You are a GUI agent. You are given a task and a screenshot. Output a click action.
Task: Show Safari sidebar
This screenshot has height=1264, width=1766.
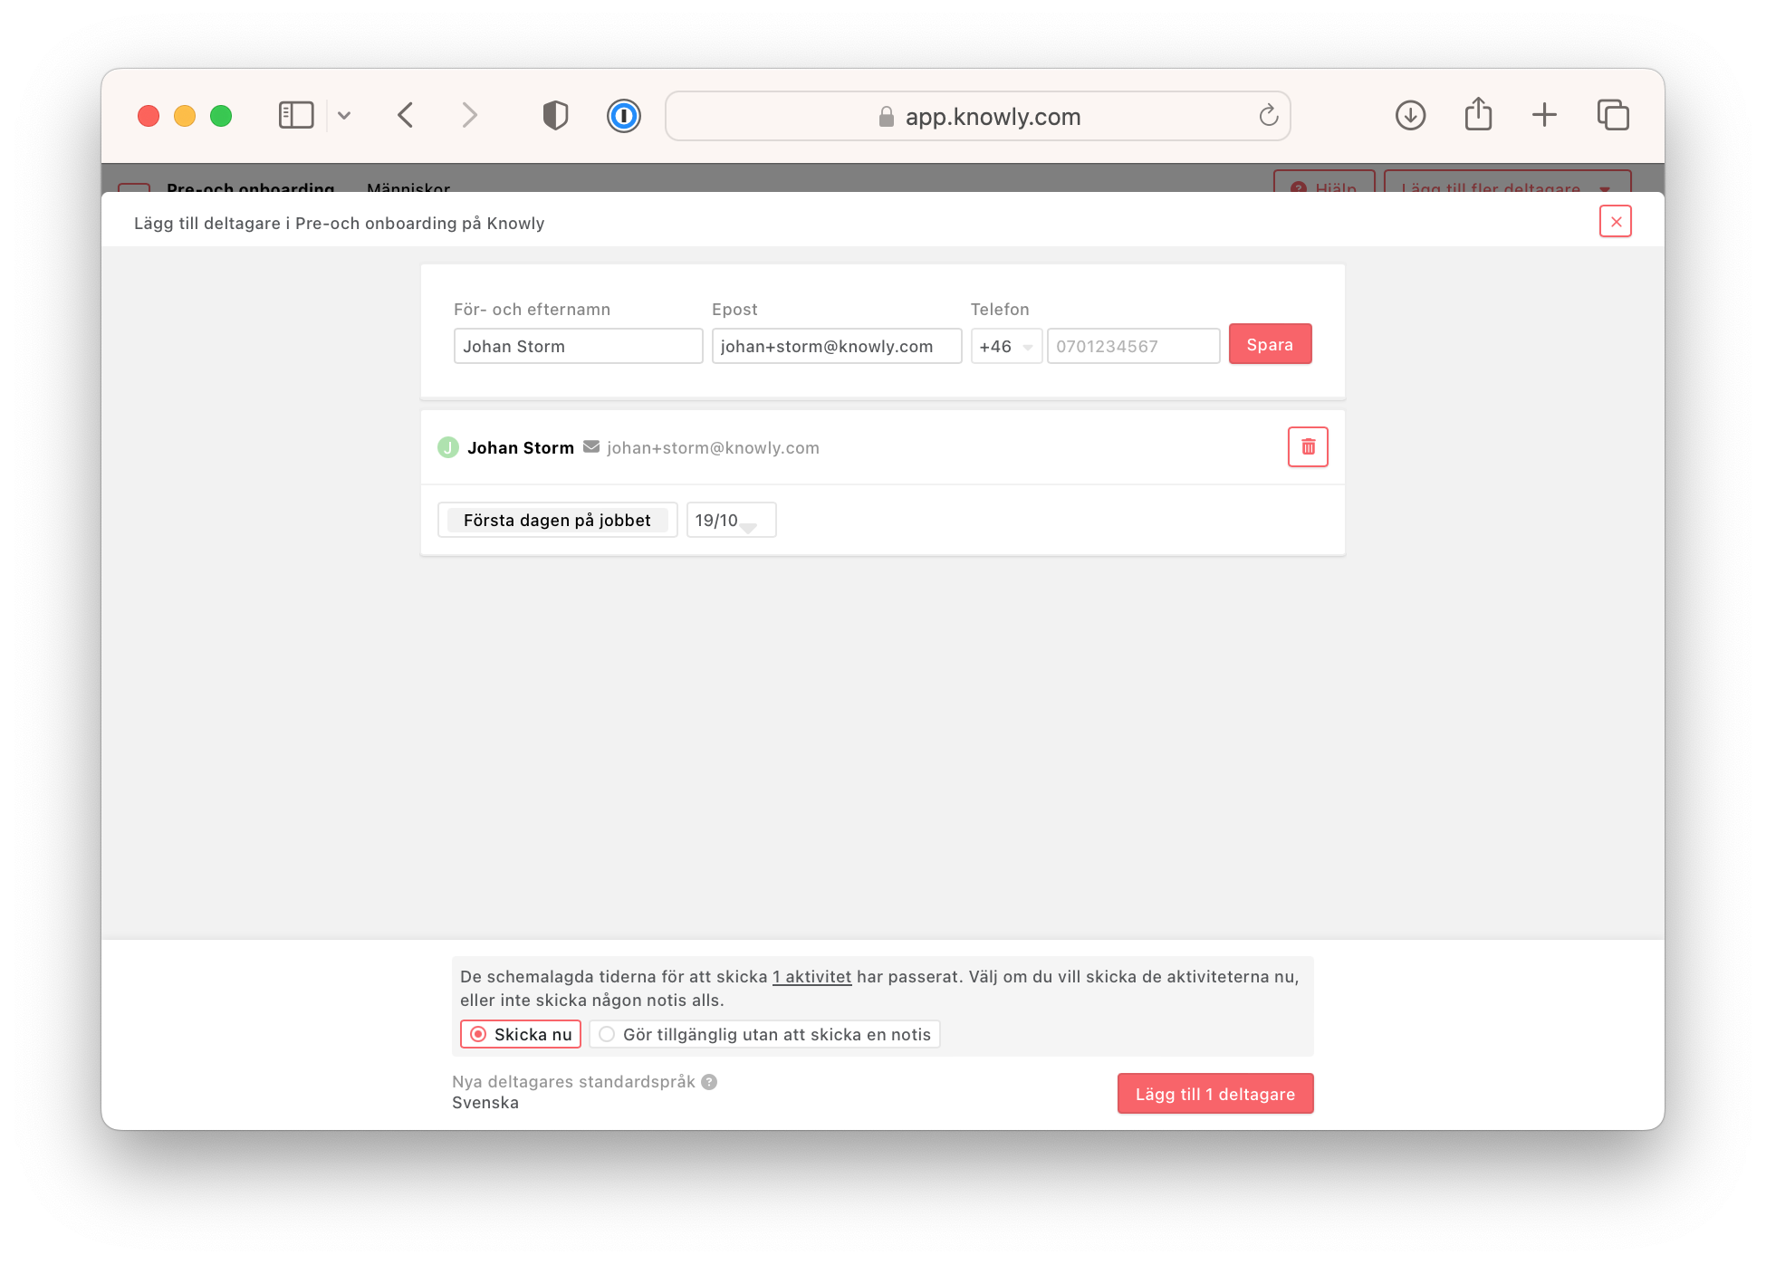[296, 115]
